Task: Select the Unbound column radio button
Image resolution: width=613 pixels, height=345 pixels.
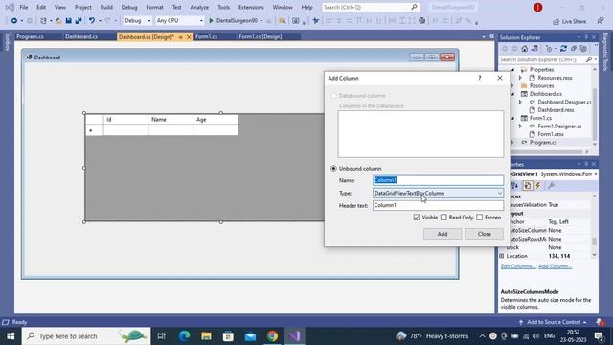Action: [333, 169]
